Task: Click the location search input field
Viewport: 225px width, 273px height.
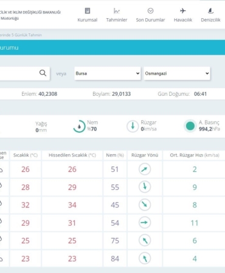Action: pos(19,73)
